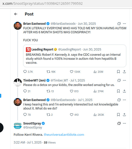Open more options on TimberMT's reply
This screenshot has width=132, height=149.
pos(124,80)
